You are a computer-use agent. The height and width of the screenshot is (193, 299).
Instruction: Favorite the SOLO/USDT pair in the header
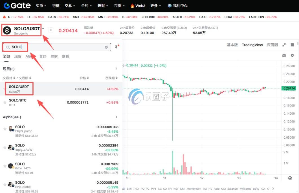[51, 30]
